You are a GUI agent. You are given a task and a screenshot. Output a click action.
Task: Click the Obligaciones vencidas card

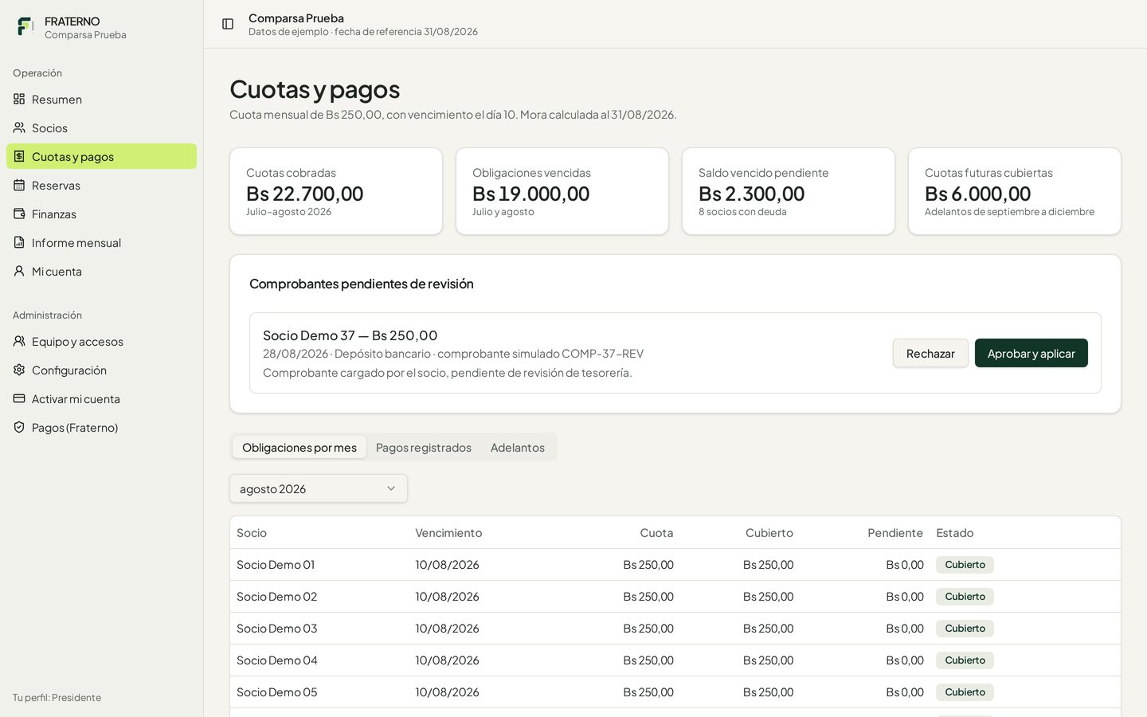pos(562,191)
